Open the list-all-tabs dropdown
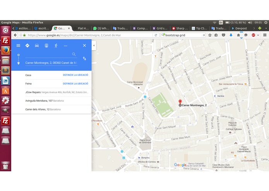Viewport: 269px width, 191px height. [x=266, y=28]
